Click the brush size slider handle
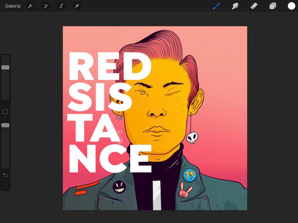The image size is (298, 223). pyautogui.click(x=5, y=67)
